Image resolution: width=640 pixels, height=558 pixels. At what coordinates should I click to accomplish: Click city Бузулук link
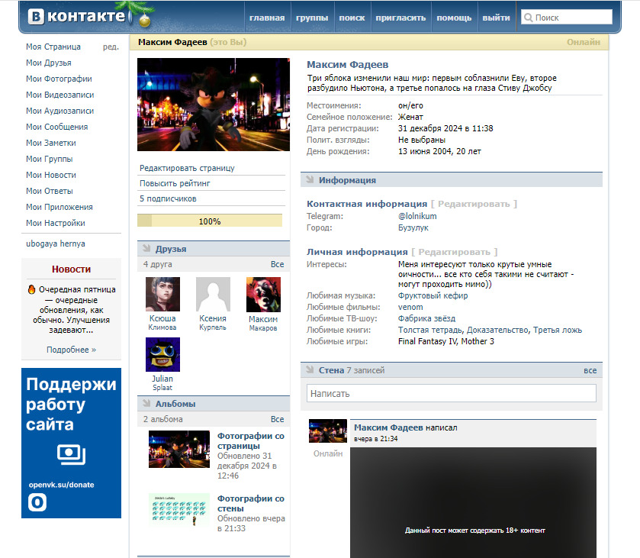click(x=413, y=227)
